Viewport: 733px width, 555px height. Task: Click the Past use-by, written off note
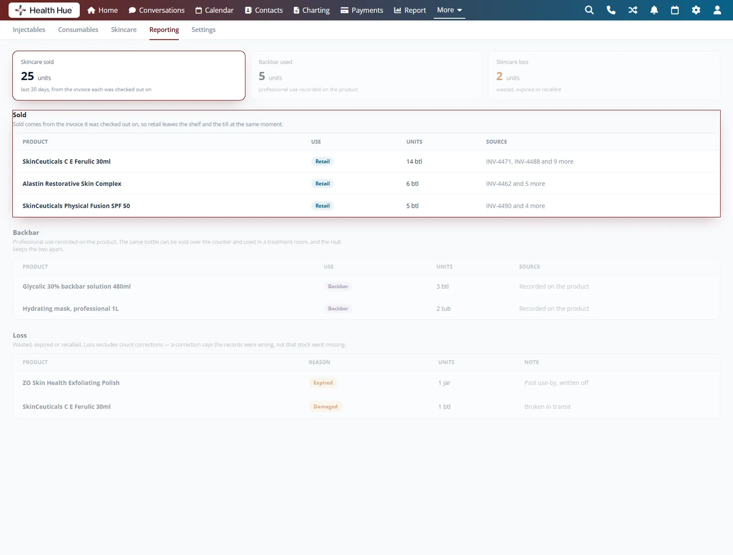coord(556,383)
